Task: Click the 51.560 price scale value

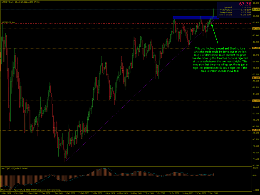Action: [x=256, y=114]
